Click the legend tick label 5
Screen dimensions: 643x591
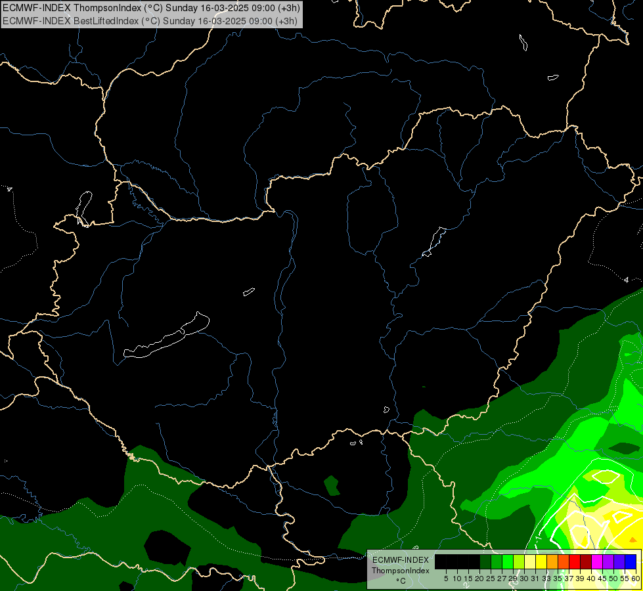tap(446, 579)
